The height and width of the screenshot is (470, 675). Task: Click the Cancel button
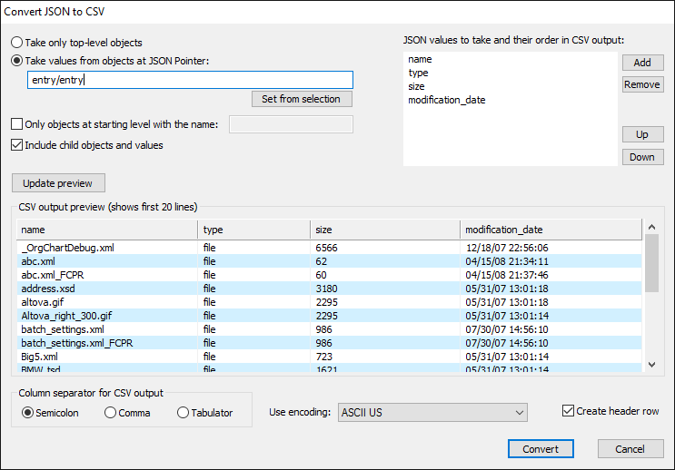click(630, 449)
